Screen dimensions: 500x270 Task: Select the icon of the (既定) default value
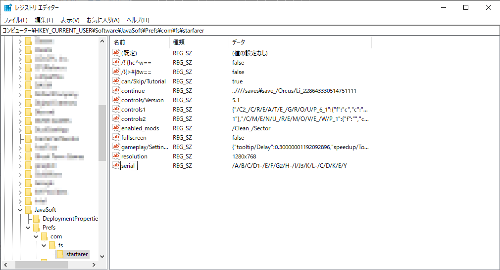coord(116,53)
